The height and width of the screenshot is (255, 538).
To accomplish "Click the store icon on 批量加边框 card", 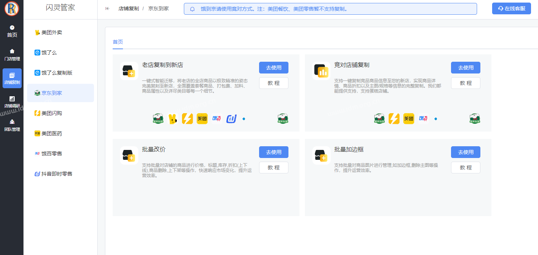I will coord(321,155).
